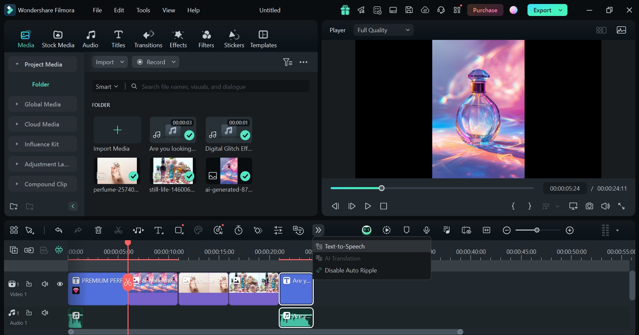639x335 pixels.
Task: Open the Export options arrow
Action: click(561, 10)
